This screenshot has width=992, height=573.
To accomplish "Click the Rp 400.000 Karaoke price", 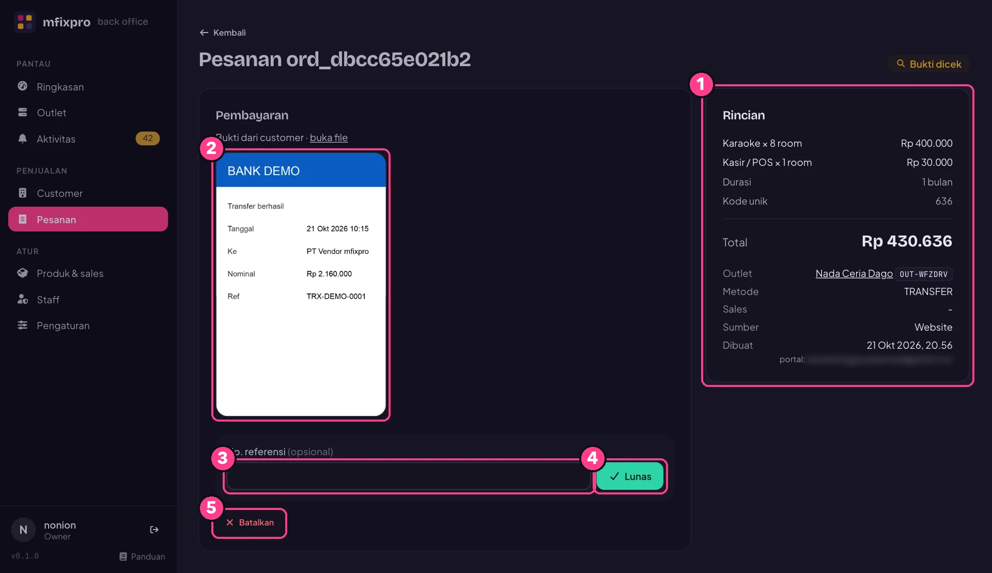I will tap(926, 143).
